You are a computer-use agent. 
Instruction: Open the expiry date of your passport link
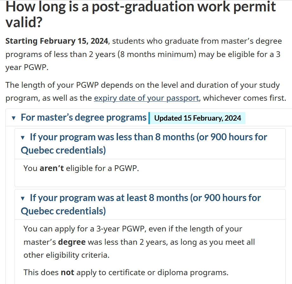coord(146,98)
